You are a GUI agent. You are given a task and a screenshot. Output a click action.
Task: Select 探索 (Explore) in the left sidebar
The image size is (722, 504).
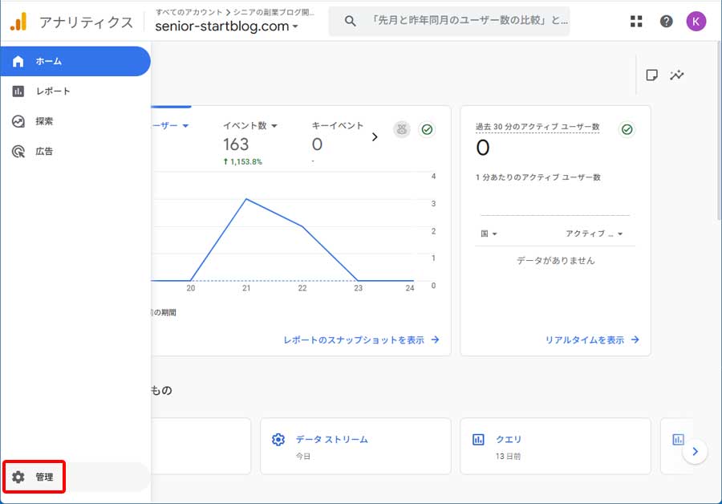click(x=44, y=121)
